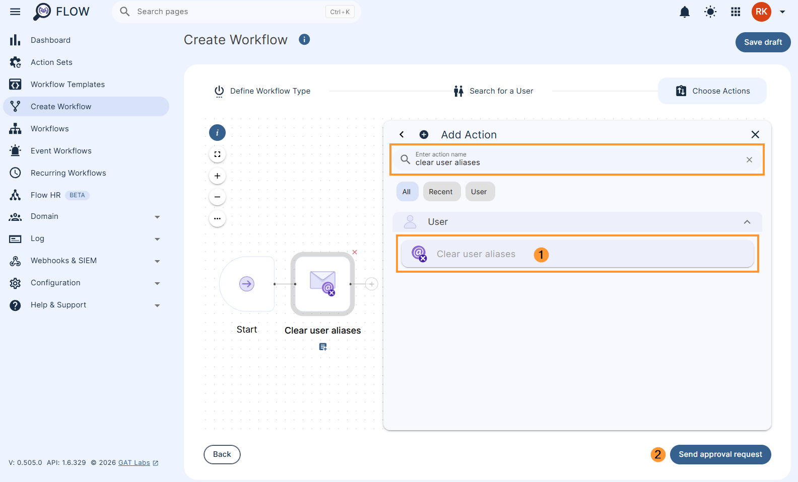Zoom out the workflow canvas
This screenshot has width=798, height=482.
(x=217, y=197)
